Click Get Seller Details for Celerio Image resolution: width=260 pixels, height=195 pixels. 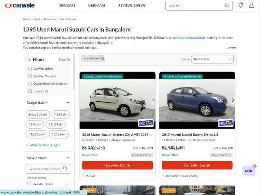pos(117,165)
